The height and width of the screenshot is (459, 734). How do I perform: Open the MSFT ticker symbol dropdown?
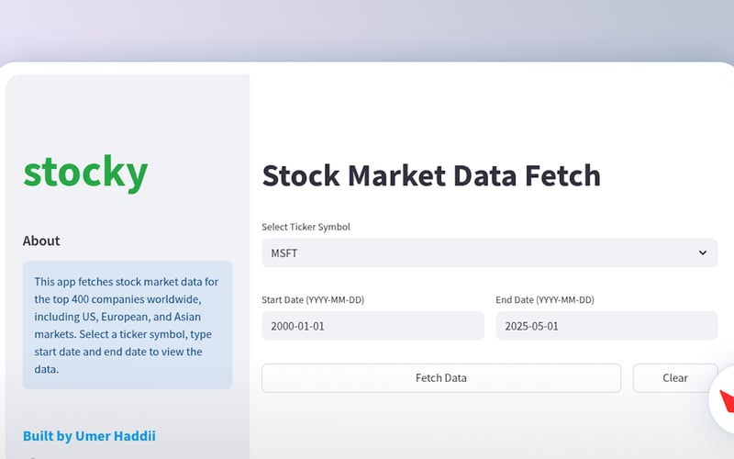click(x=489, y=252)
